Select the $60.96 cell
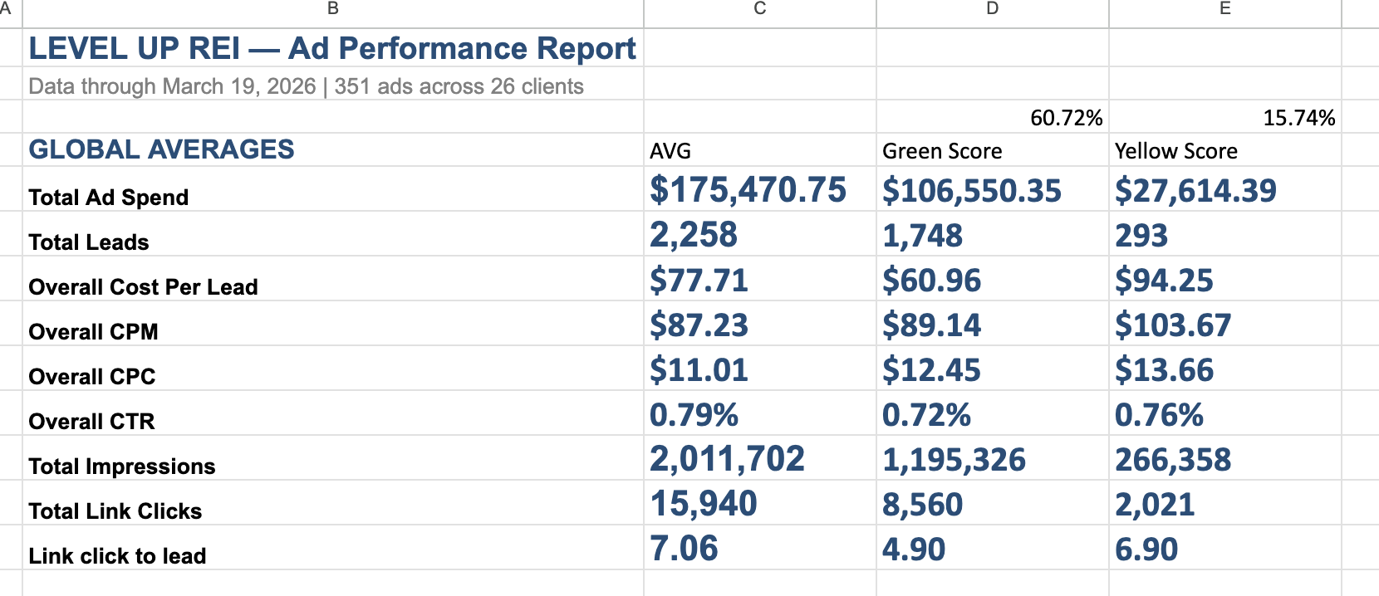Viewport: 1379px width, 596px height. pos(993,279)
